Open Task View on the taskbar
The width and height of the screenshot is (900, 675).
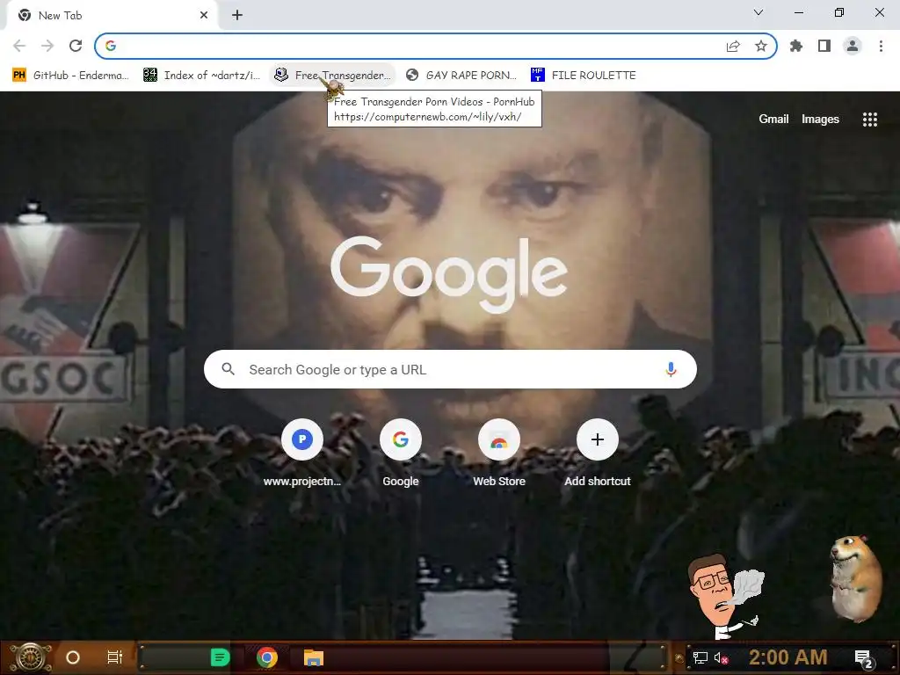(x=115, y=657)
